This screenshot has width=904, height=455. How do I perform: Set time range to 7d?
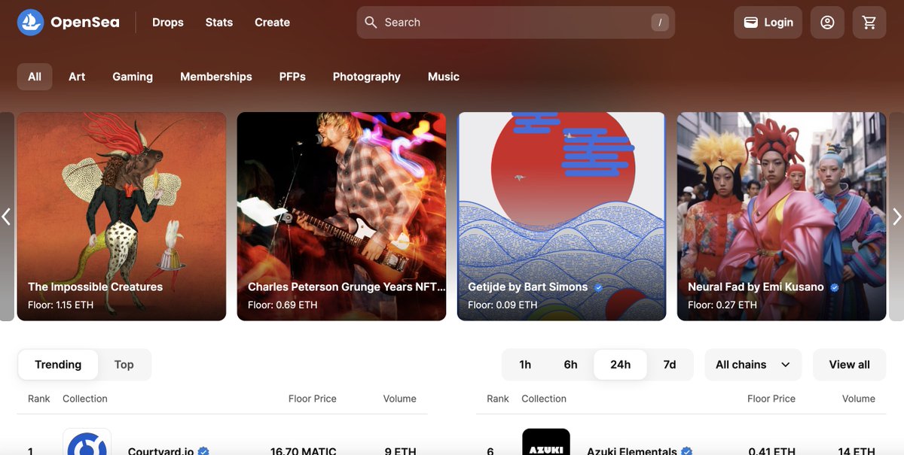click(670, 365)
